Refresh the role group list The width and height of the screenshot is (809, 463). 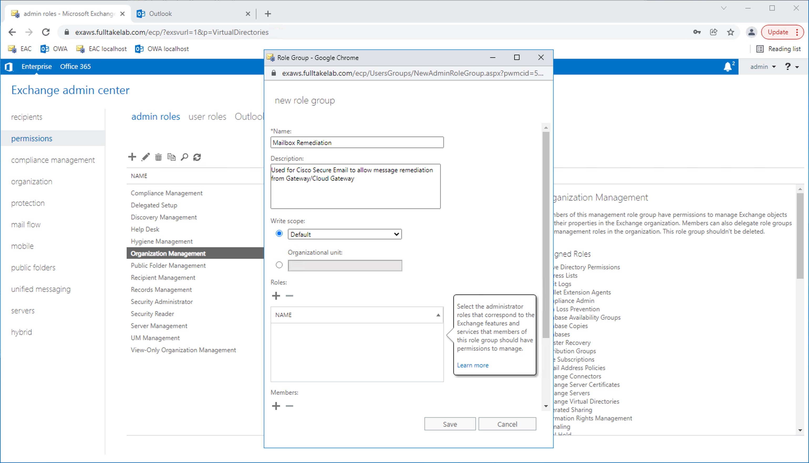click(x=197, y=157)
